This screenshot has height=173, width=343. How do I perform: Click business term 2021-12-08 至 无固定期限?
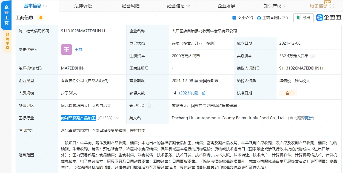[195, 81]
